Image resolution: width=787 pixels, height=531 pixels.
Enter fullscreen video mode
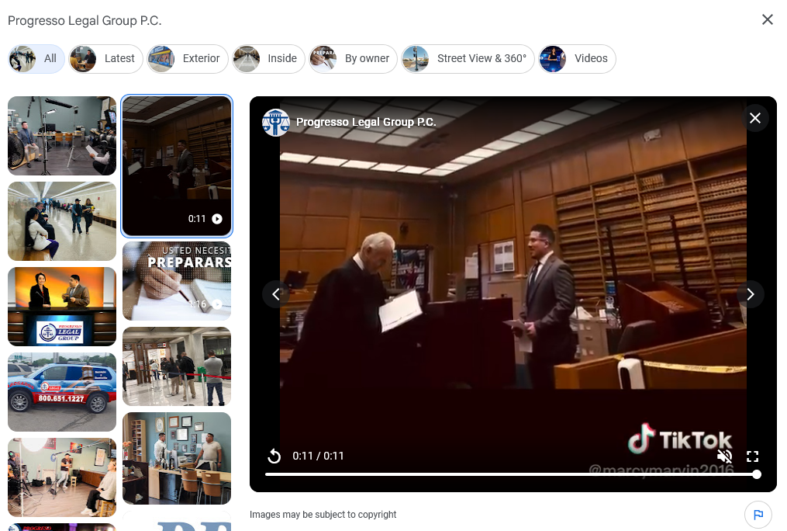(752, 456)
